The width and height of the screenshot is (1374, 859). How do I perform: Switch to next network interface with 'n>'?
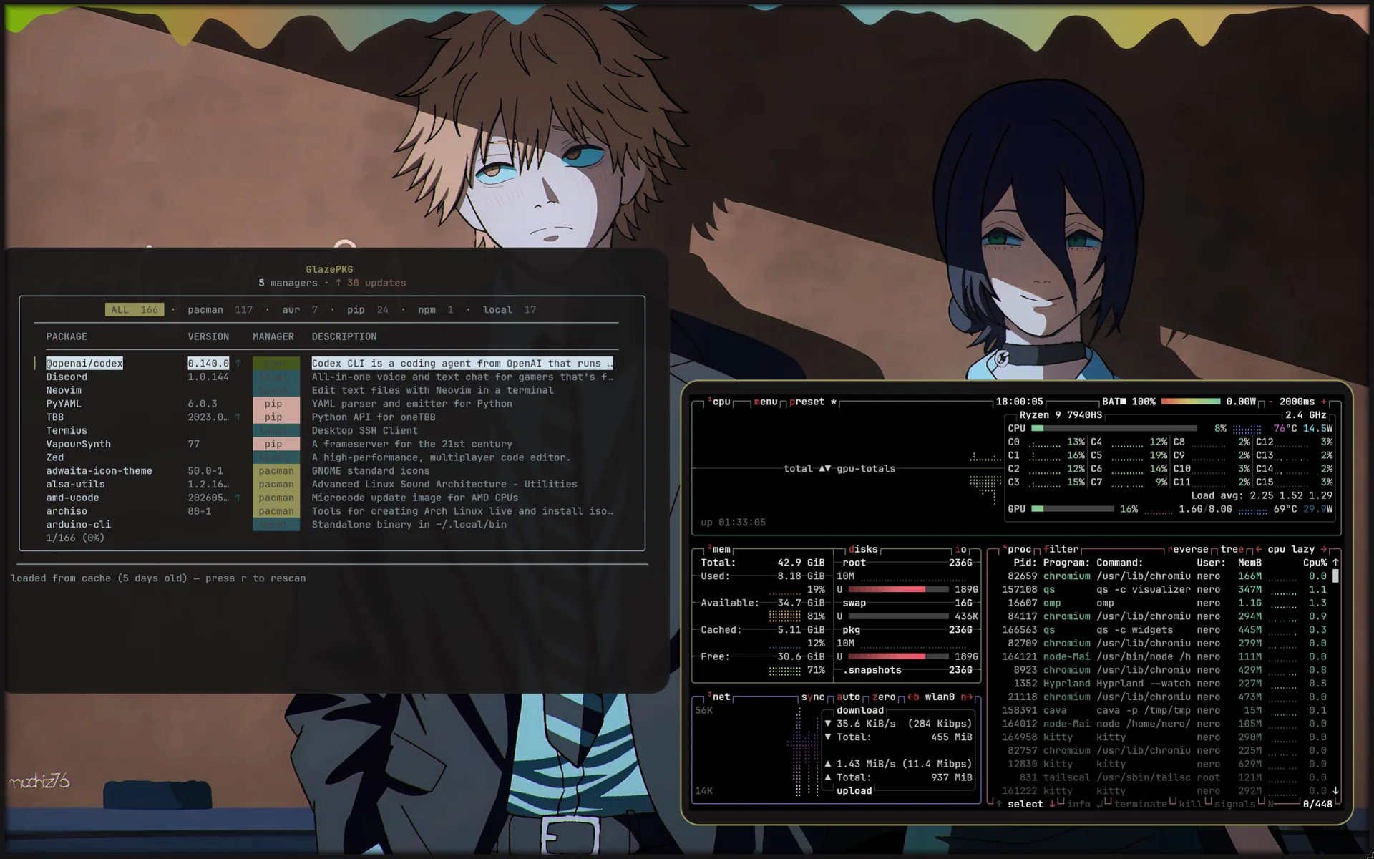tap(966, 697)
